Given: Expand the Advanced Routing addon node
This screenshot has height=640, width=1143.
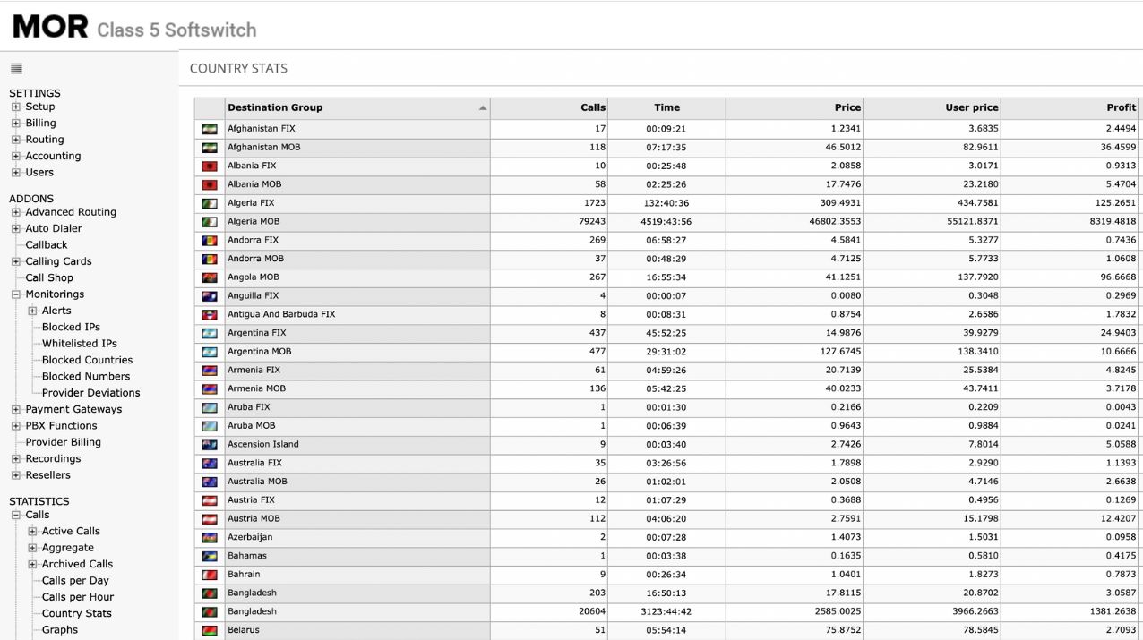Looking at the screenshot, I should tap(16, 212).
